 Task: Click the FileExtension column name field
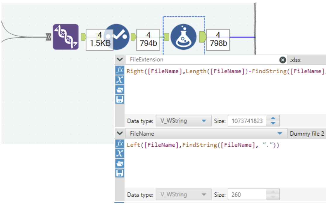pyautogui.click(x=202, y=60)
